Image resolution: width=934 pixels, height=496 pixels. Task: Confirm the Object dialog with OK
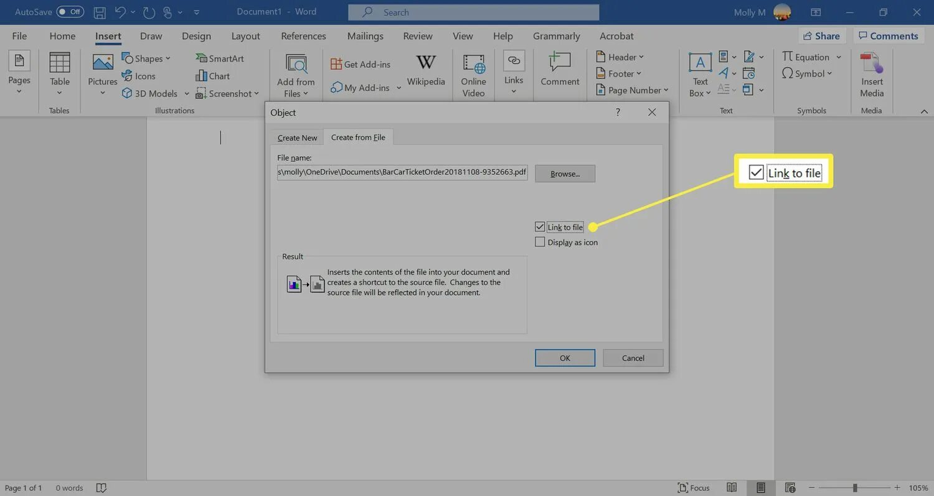(565, 358)
